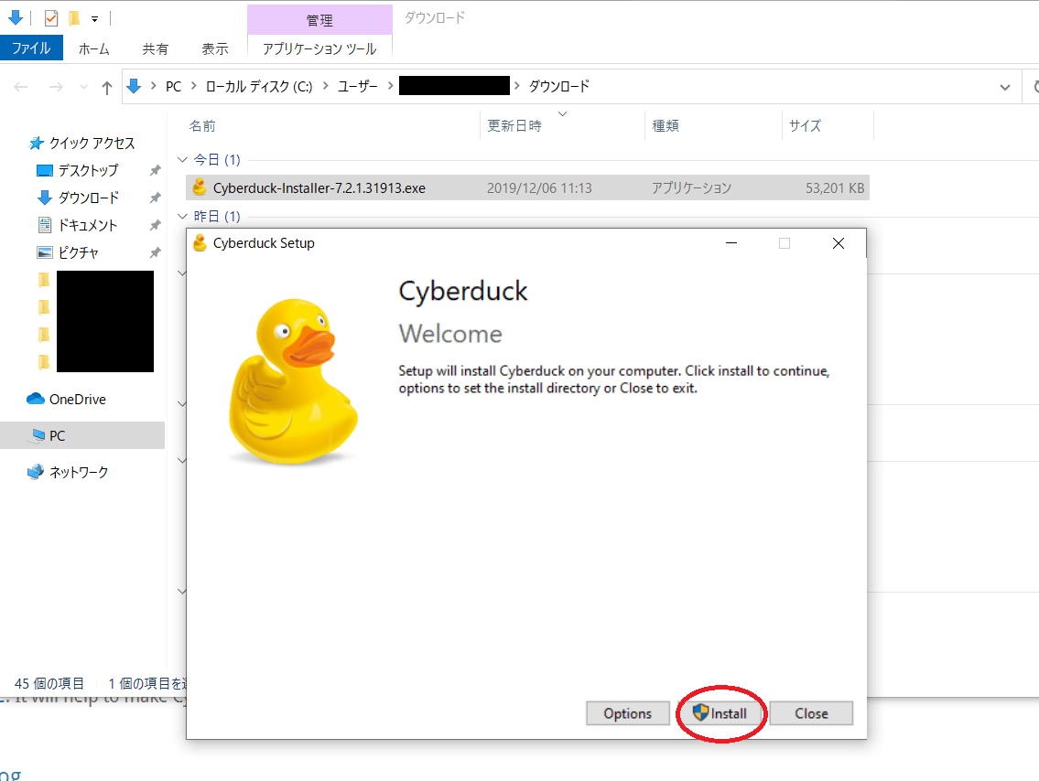Image resolution: width=1039 pixels, height=781 pixels.
Task: Click the Options button in Cyberduck Setup
Action: [627, 713]
